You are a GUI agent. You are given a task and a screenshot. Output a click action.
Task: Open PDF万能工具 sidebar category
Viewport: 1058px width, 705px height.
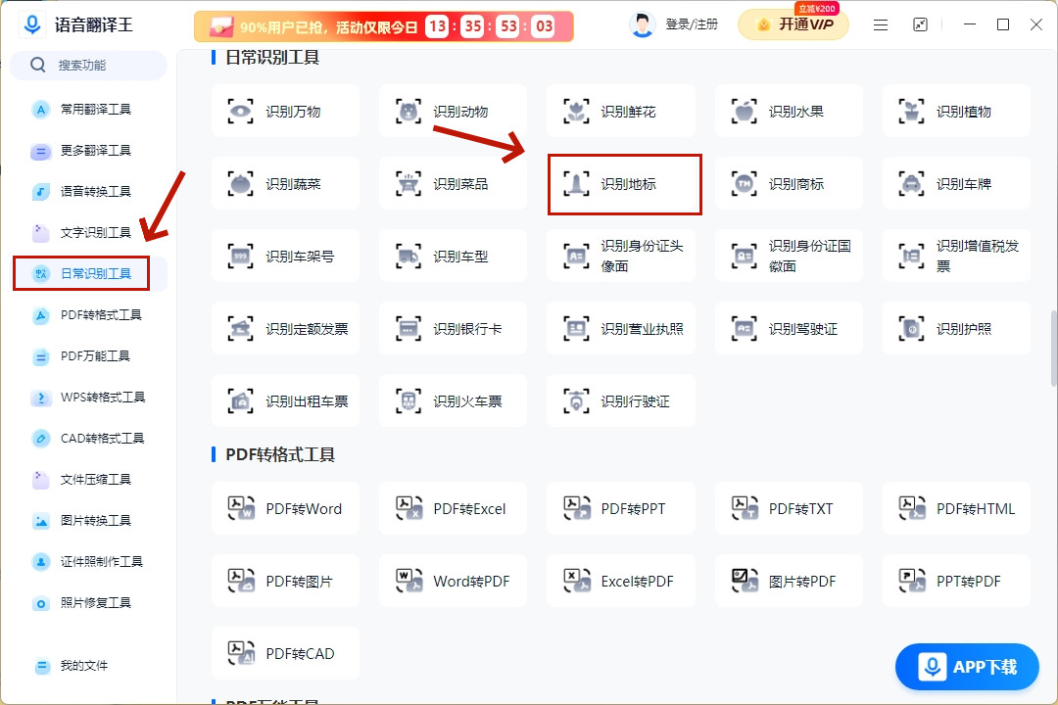(x=88, y=356)
